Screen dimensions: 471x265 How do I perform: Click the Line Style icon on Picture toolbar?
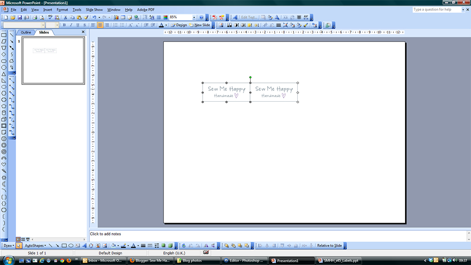click(x=278, y=25)
